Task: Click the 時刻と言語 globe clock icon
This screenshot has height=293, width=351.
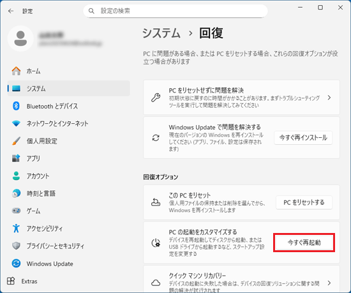Action: [x=16, y=193]
